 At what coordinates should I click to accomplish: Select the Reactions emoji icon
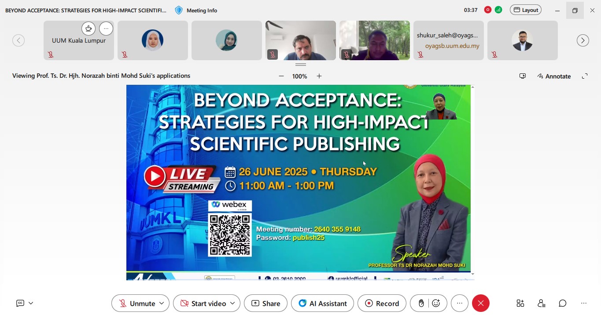(x=436, y=303)
